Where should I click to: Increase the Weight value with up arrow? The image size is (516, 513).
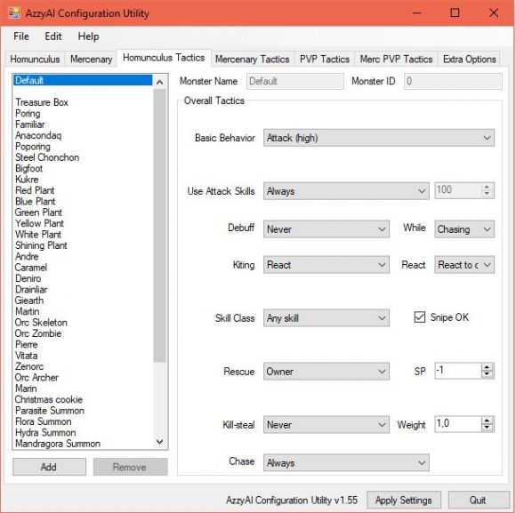pos(487,421)
